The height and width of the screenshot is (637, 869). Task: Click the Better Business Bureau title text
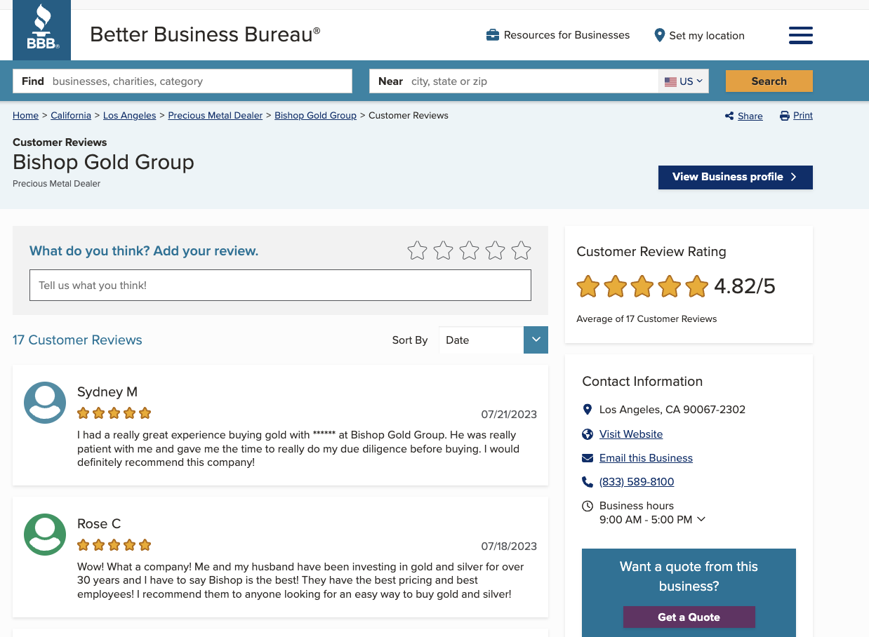pos(205,34)
